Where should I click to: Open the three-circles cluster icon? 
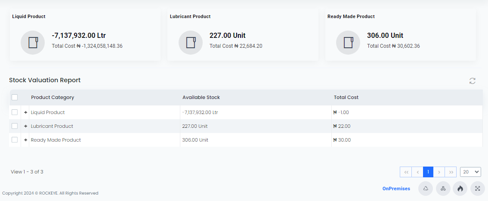pos(443,189)
